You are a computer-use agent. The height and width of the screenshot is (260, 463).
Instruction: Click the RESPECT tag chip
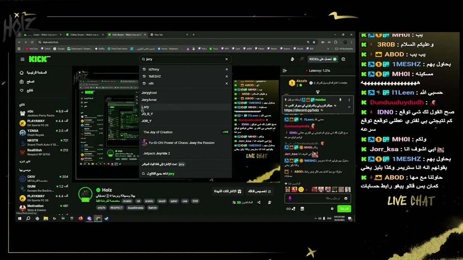(x=116, y=208)
